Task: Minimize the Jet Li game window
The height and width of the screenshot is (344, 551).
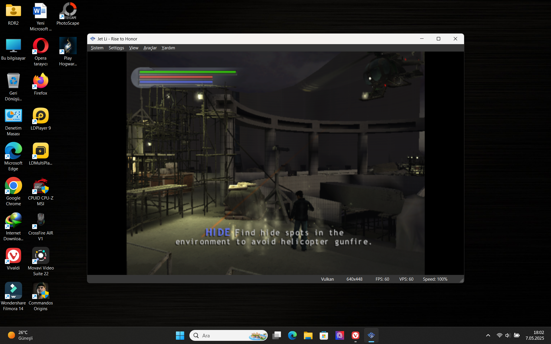Action: [x=422, y=39]
